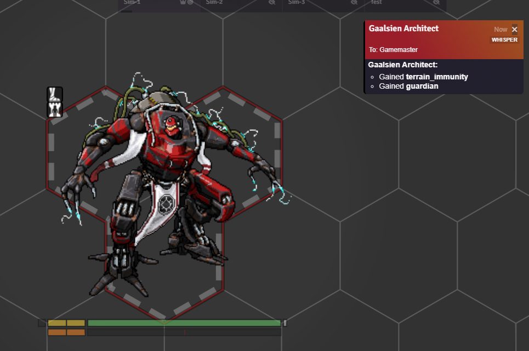Click the Gaalsien Architect message header name
Screen dimensions: 529x351
pos(403,28)
